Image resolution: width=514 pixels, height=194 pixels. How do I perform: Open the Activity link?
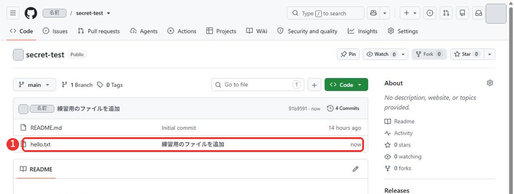click(399, 133)
